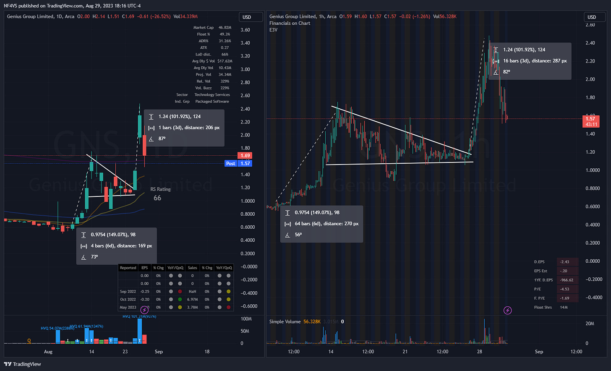Click the Proj. Vol value 34.34M
The width and height of the screenshot is (611, 371).
225,74
